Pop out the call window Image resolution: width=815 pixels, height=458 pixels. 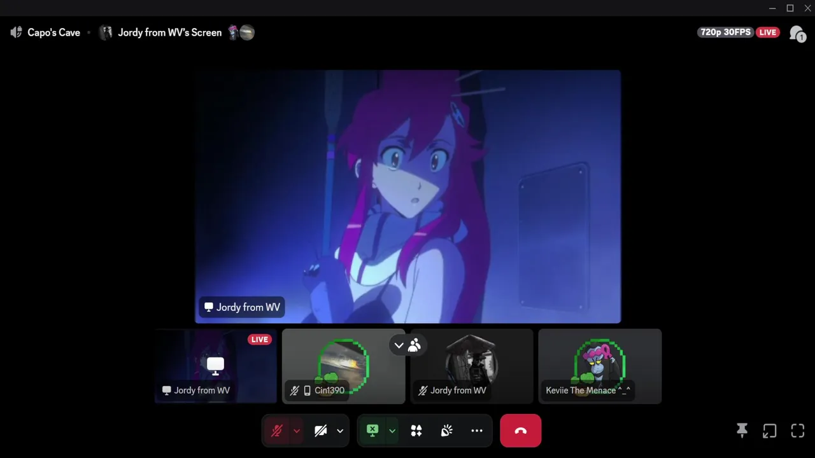(770, 431)
